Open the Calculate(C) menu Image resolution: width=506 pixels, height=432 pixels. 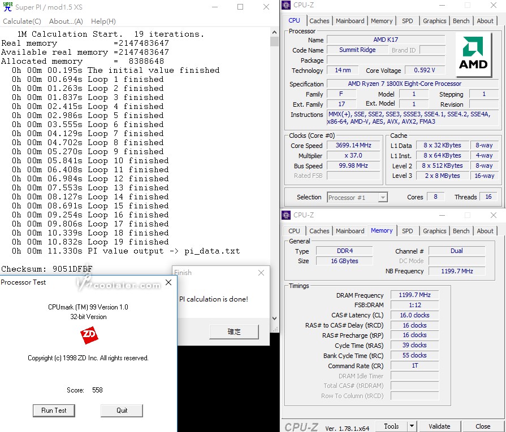coord(22,21)
